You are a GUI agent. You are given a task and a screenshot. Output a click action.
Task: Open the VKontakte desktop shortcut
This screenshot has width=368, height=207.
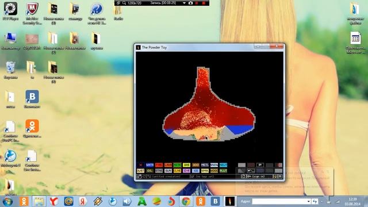pos(32,99)
